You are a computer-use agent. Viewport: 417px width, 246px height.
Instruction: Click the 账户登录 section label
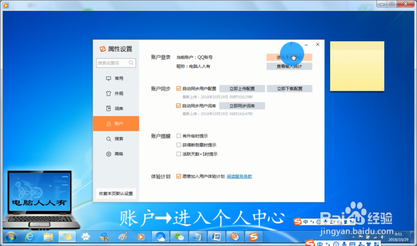[x=161, y=57]
